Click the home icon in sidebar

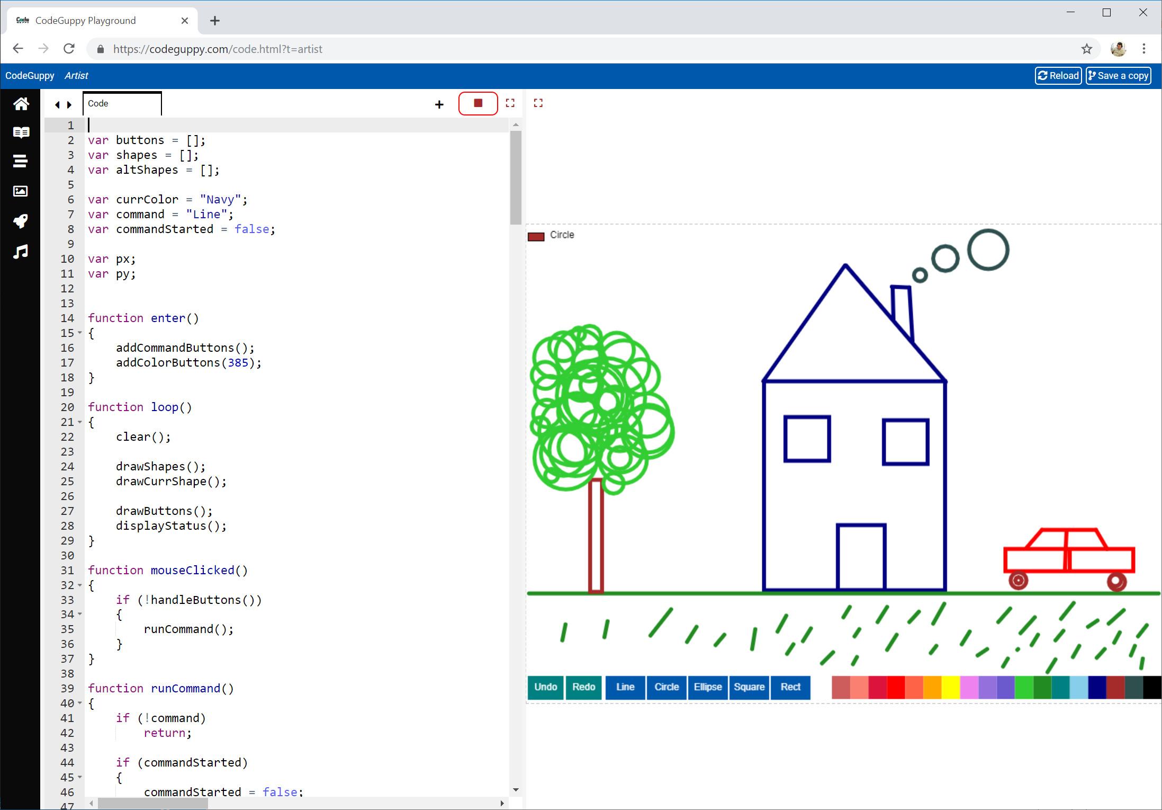pos(21,104)
